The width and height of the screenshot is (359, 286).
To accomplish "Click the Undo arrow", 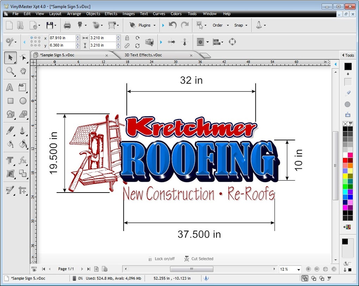I will pyautogui.click(x=173, y=25).
